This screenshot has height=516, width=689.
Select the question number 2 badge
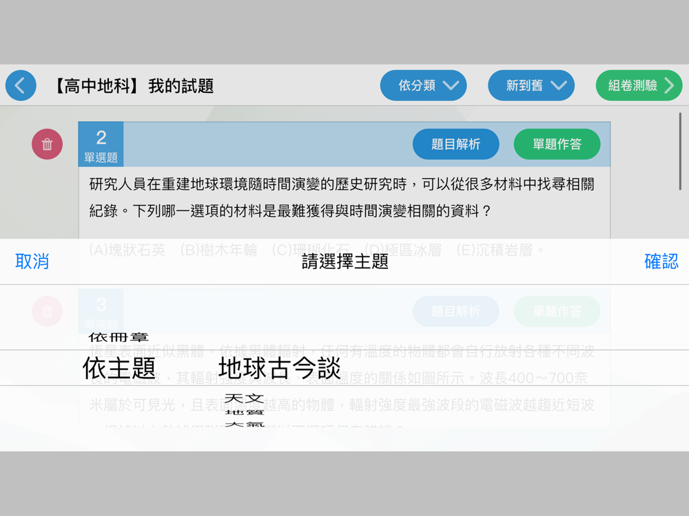[x=101, y=144]
